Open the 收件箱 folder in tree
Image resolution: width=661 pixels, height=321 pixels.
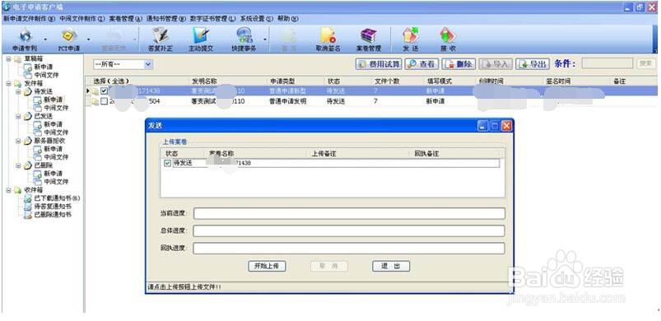pyautogui.click(x=33, y=190)
